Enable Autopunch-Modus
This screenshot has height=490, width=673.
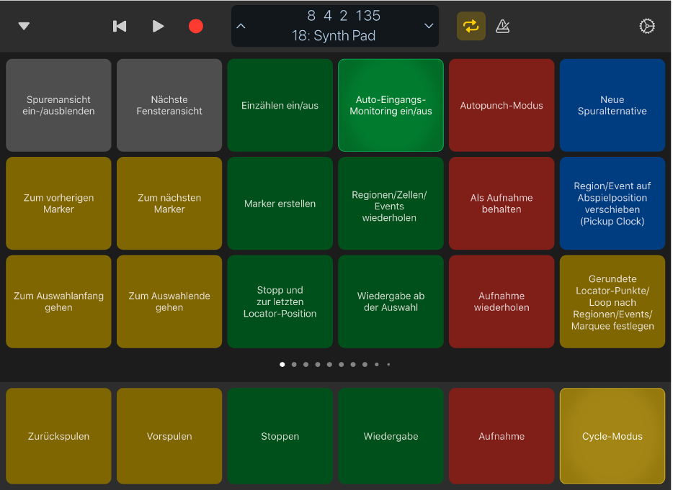502,105
